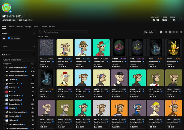Open the Project AEON collection link
The image size is (184, 130).
[14, 116]
